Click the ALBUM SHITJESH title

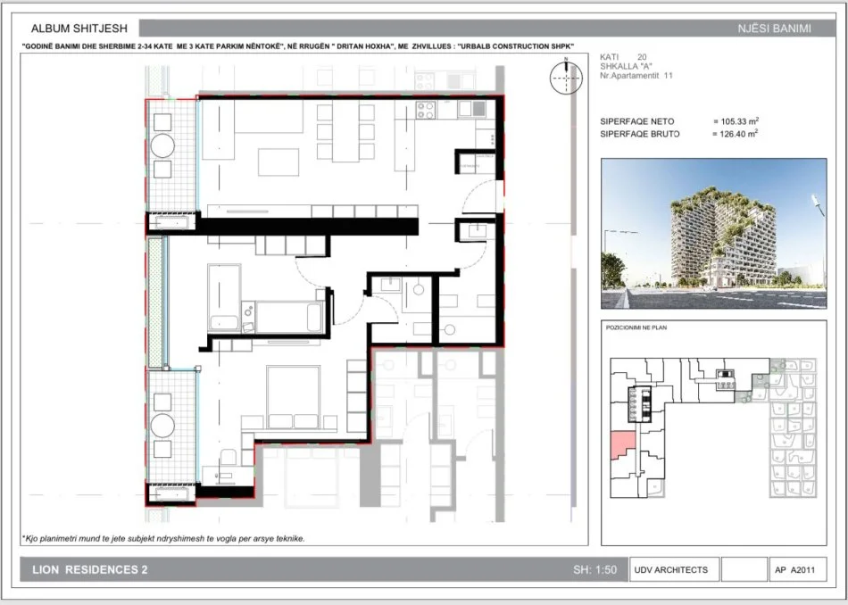click(x=67, y=29)
